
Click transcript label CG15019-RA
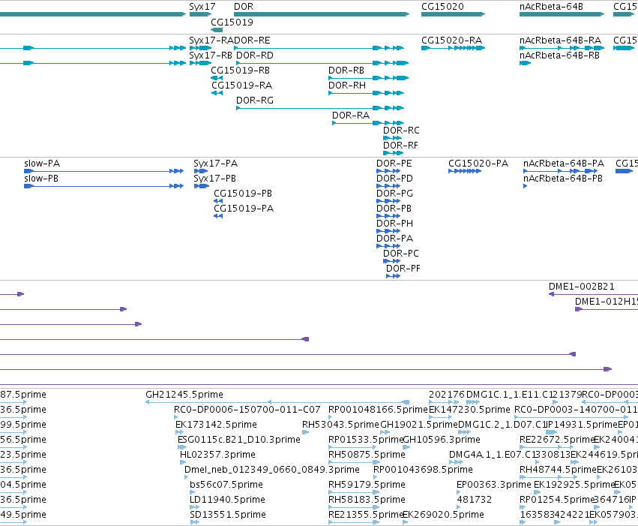241,86
